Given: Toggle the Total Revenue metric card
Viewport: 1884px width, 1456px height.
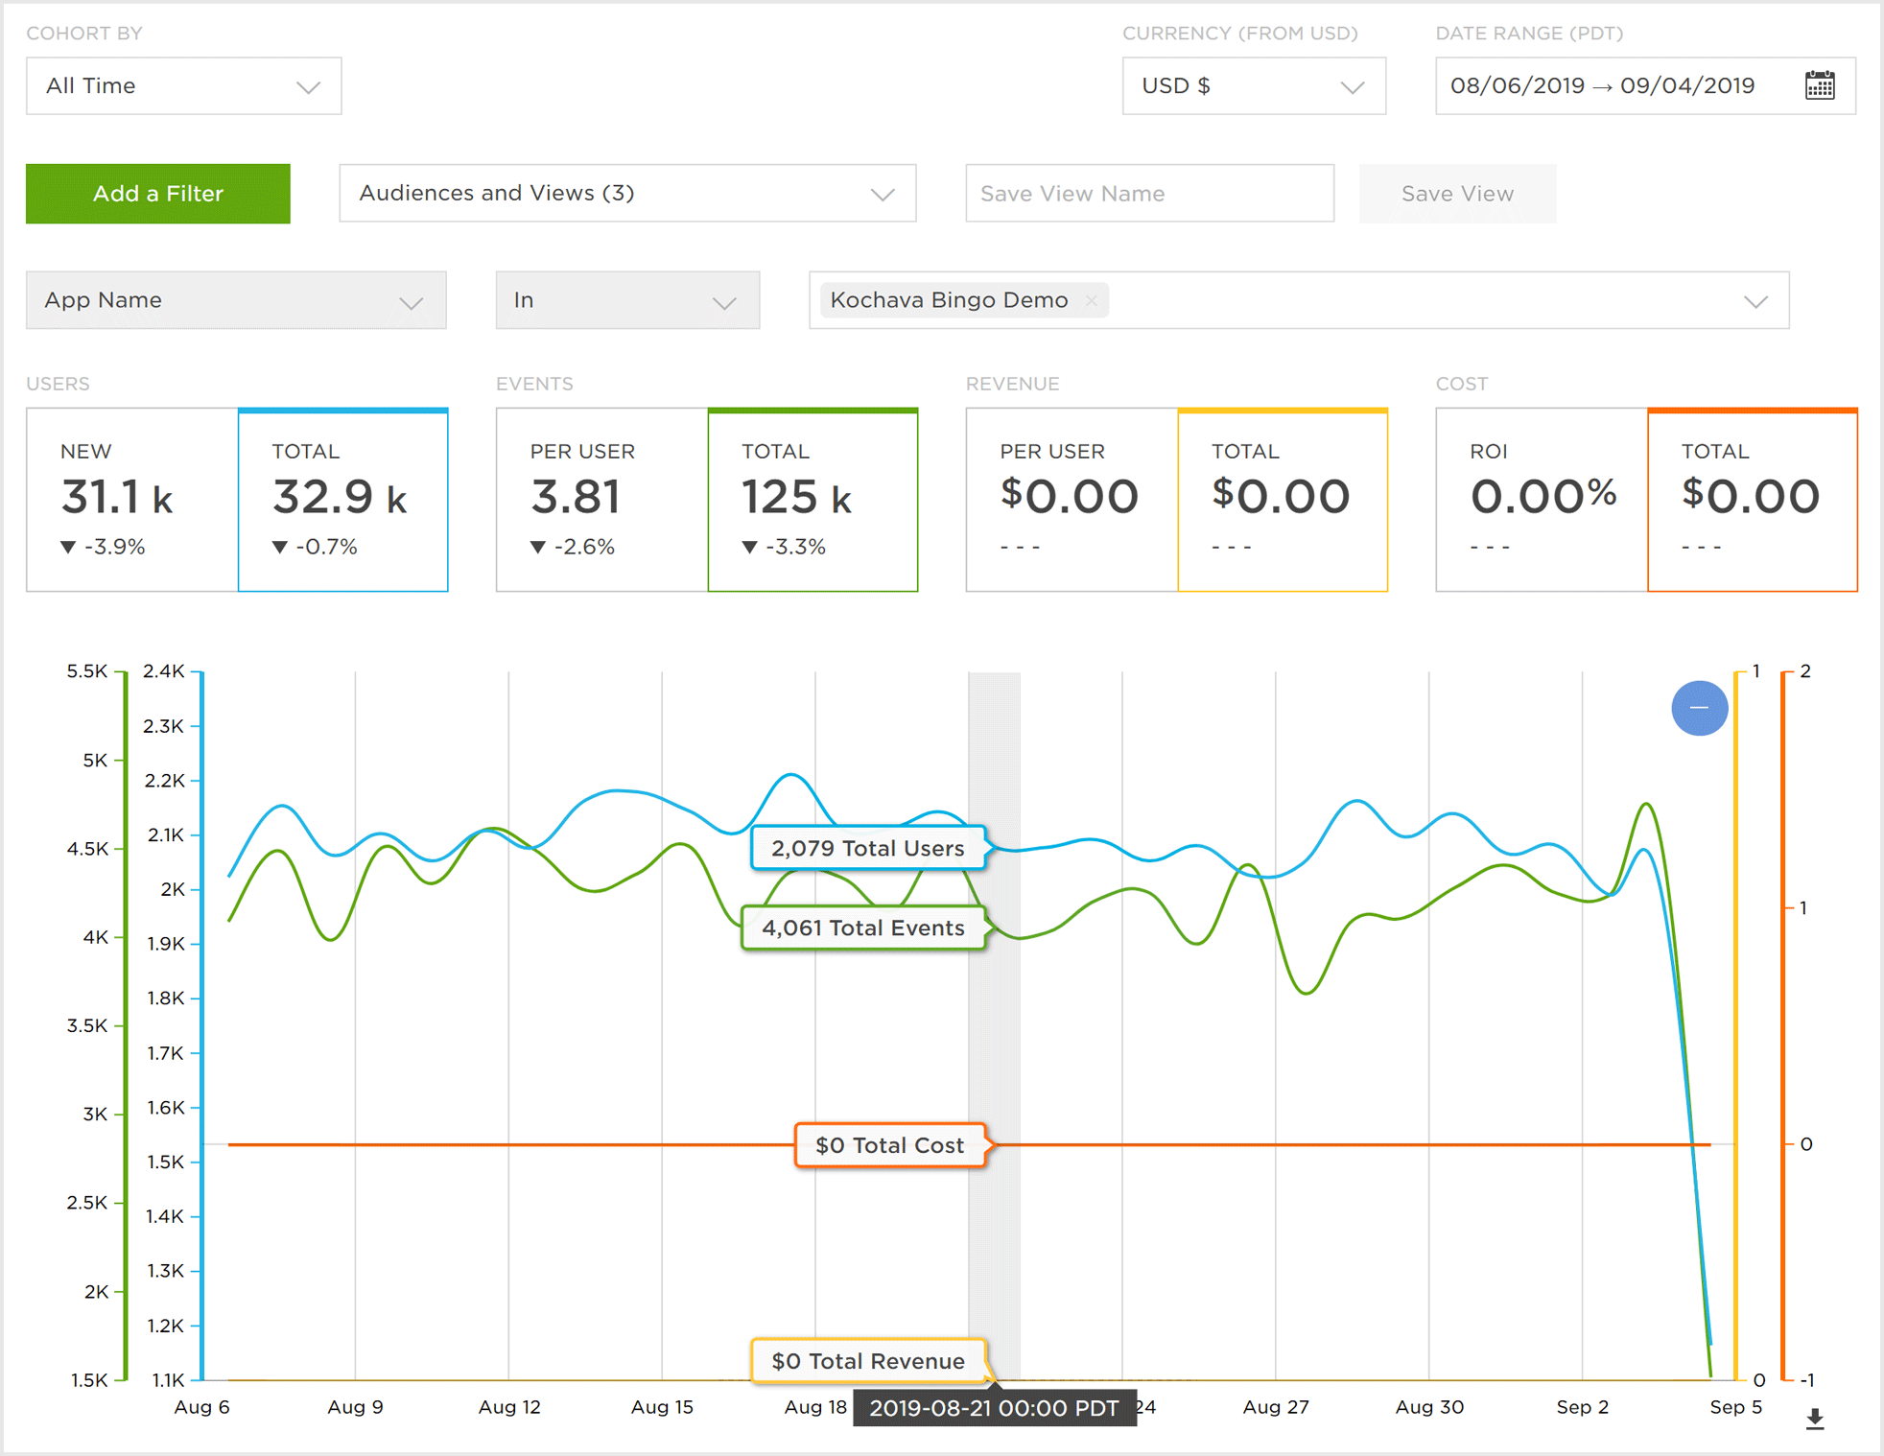Looking at the screenshot, I should [1282, 500].
